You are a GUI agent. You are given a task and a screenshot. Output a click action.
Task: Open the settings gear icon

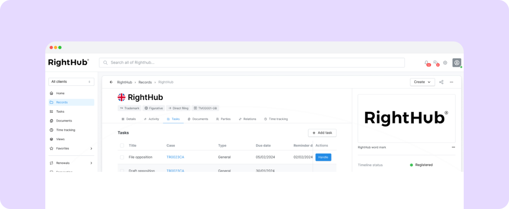point(445,63)
